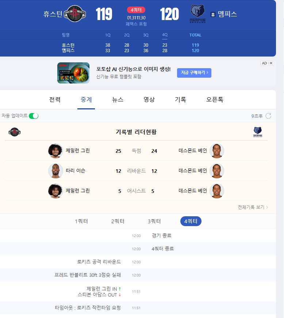Image resolution: width=284 pixels, height=318 pixels.
Task: Click 제일런 그린 photo in 득점 row
Action: (x=55, y=151)
